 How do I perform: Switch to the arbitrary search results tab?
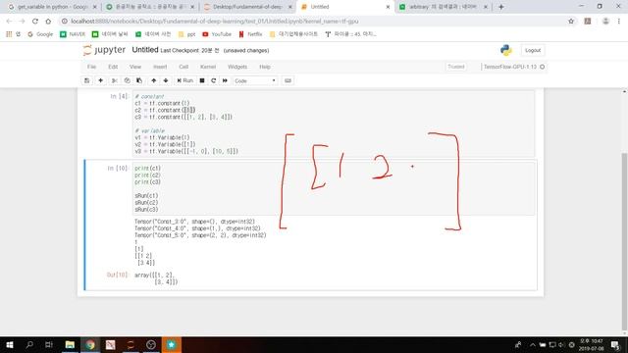[x=443, y=7]
